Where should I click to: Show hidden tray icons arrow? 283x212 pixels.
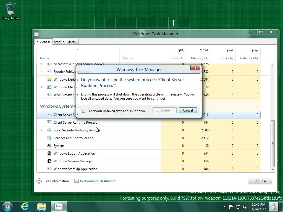pos(224,207)
